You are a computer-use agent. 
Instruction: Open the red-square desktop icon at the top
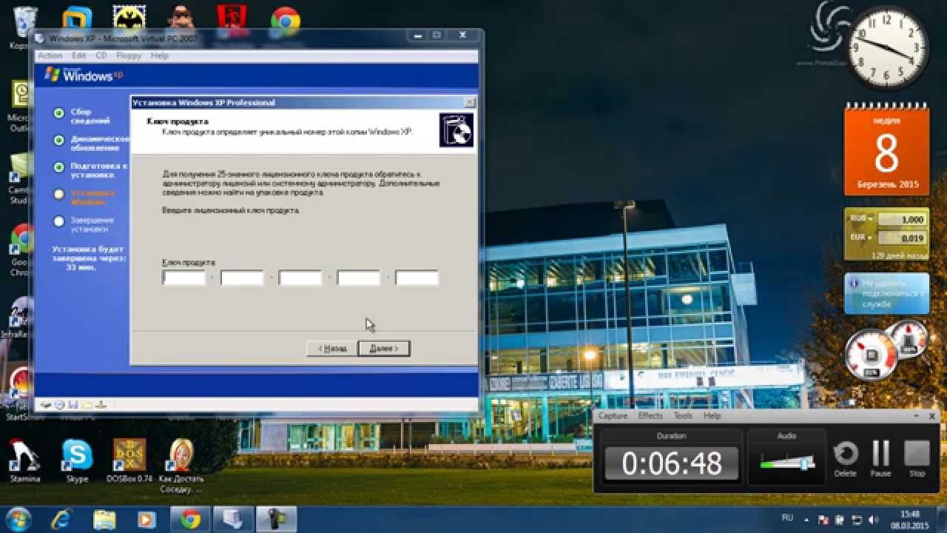[x=232, y=19]
